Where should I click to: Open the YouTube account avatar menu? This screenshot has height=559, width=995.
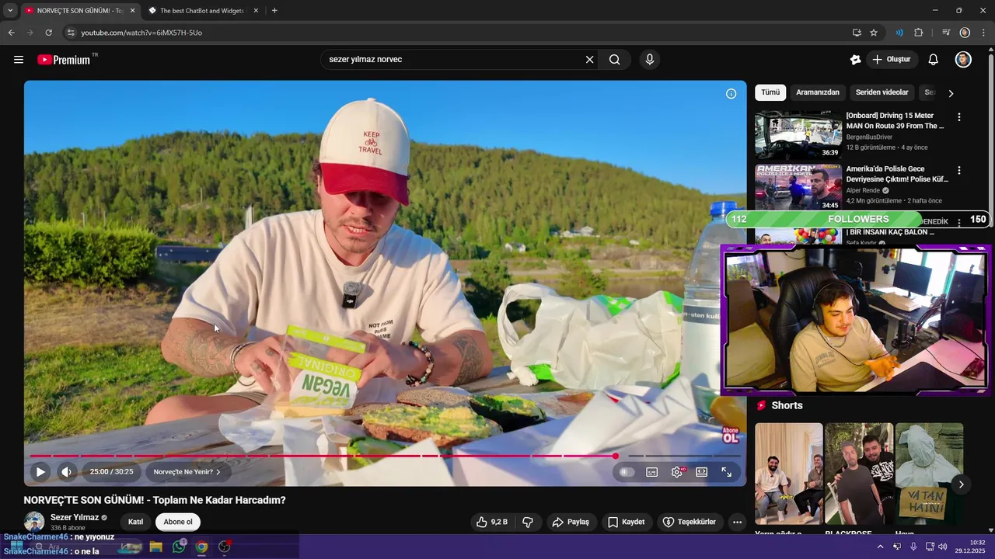(x=963, y=60)
